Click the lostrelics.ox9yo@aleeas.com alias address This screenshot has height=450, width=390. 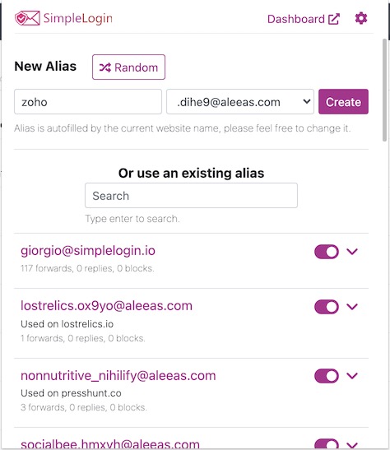pyautogui.click(x=106, y=306)
